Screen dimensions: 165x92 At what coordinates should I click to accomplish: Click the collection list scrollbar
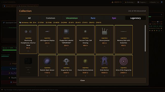[145, 38]
